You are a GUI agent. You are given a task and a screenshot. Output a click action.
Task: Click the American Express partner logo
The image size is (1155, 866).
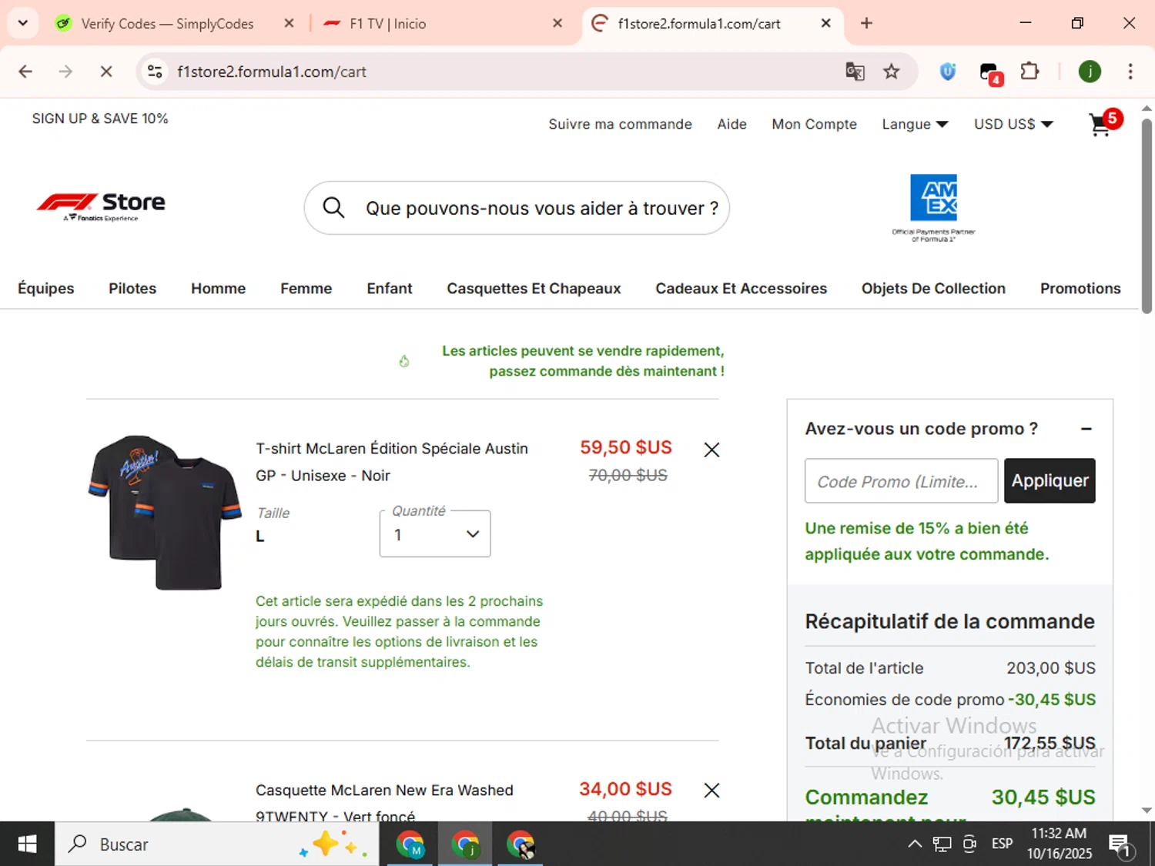pos(933,208)
